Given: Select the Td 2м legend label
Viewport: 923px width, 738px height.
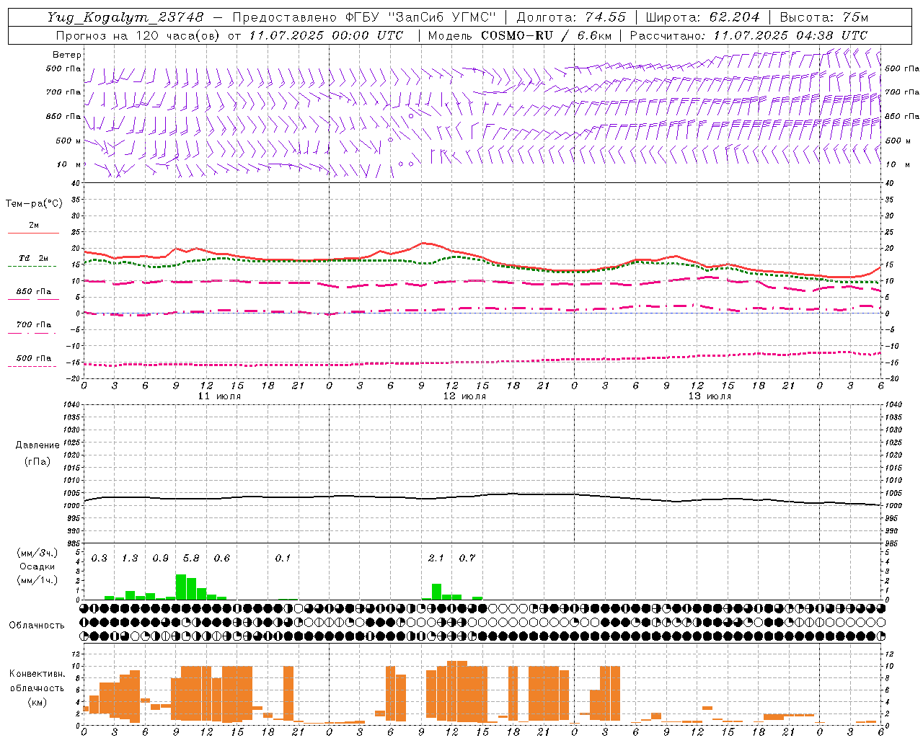Looking at the screenshot, I should 33,258.
